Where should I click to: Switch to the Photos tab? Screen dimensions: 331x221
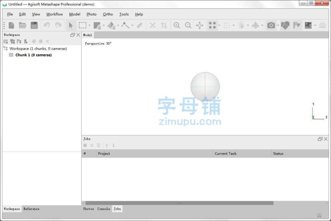click(89, 209)
